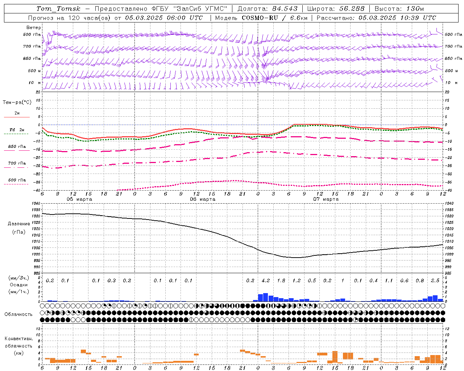Click the 'Ветер' panel label

point(33,28)
